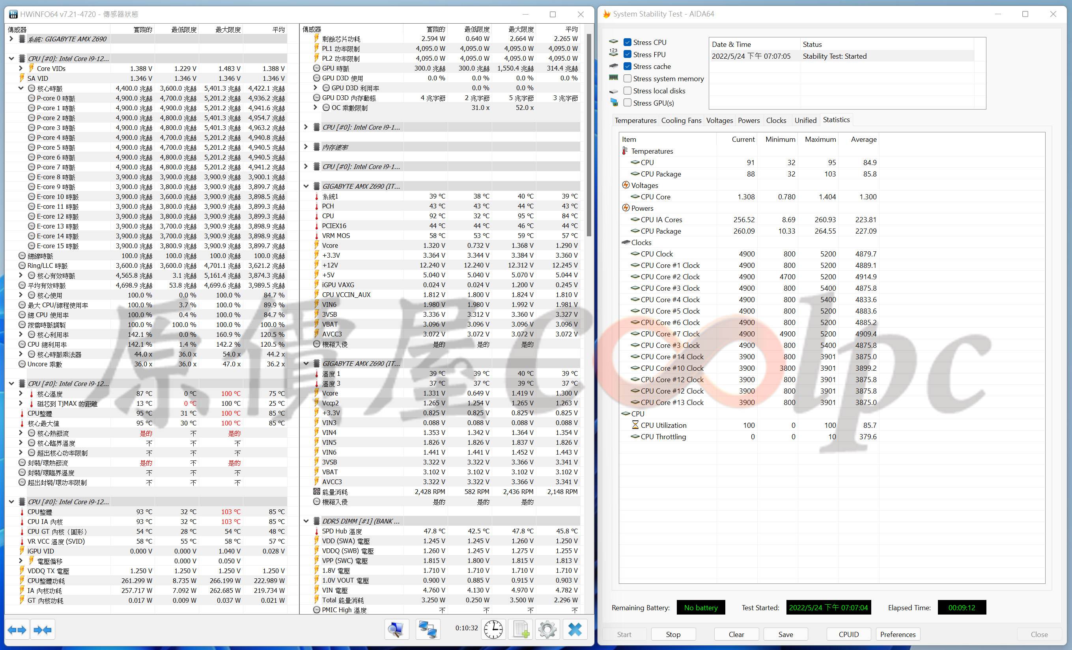
Task: Uncheck the Stress CPU checkbox
Action: (628, 42)
